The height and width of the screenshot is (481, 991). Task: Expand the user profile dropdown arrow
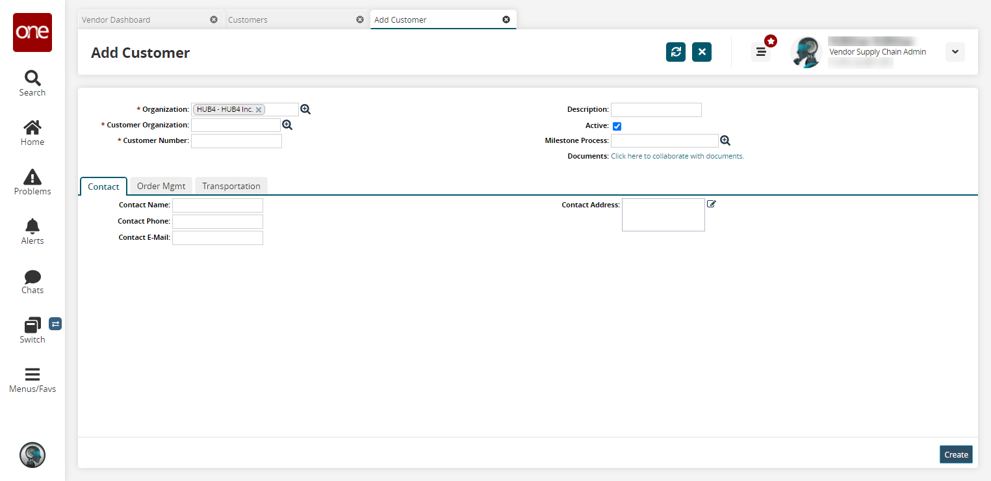pos(955,52)
